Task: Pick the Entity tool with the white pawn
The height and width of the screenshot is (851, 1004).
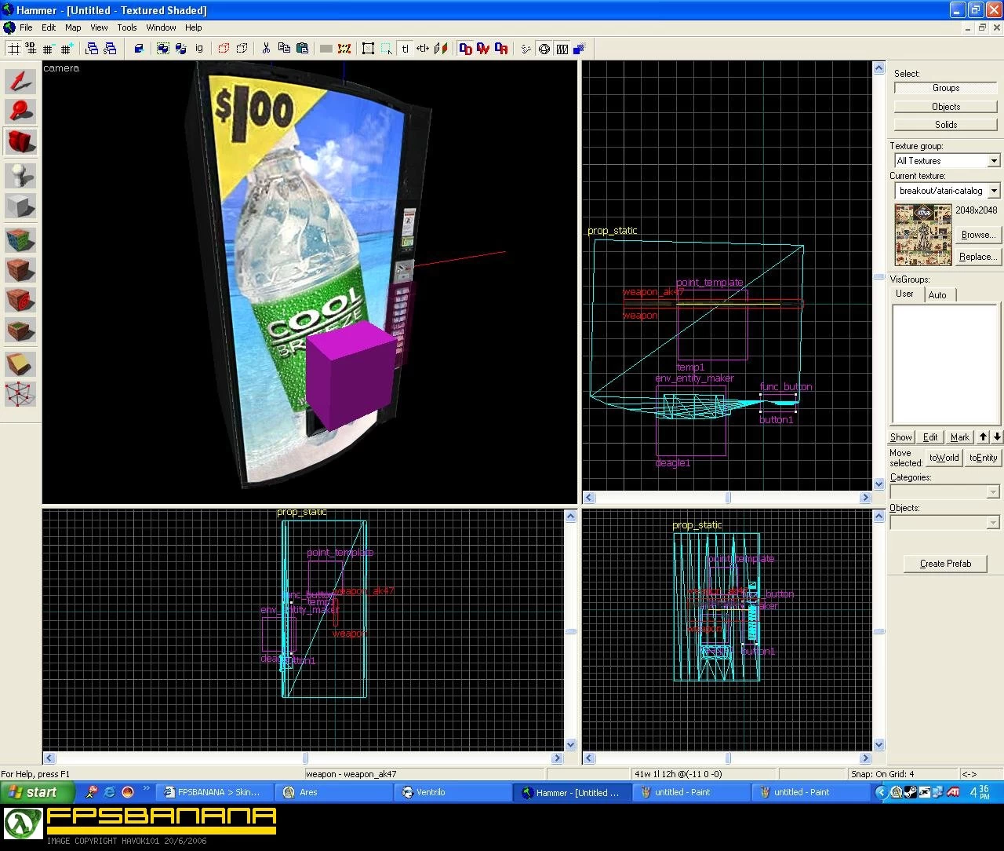Action: point(20,175)
